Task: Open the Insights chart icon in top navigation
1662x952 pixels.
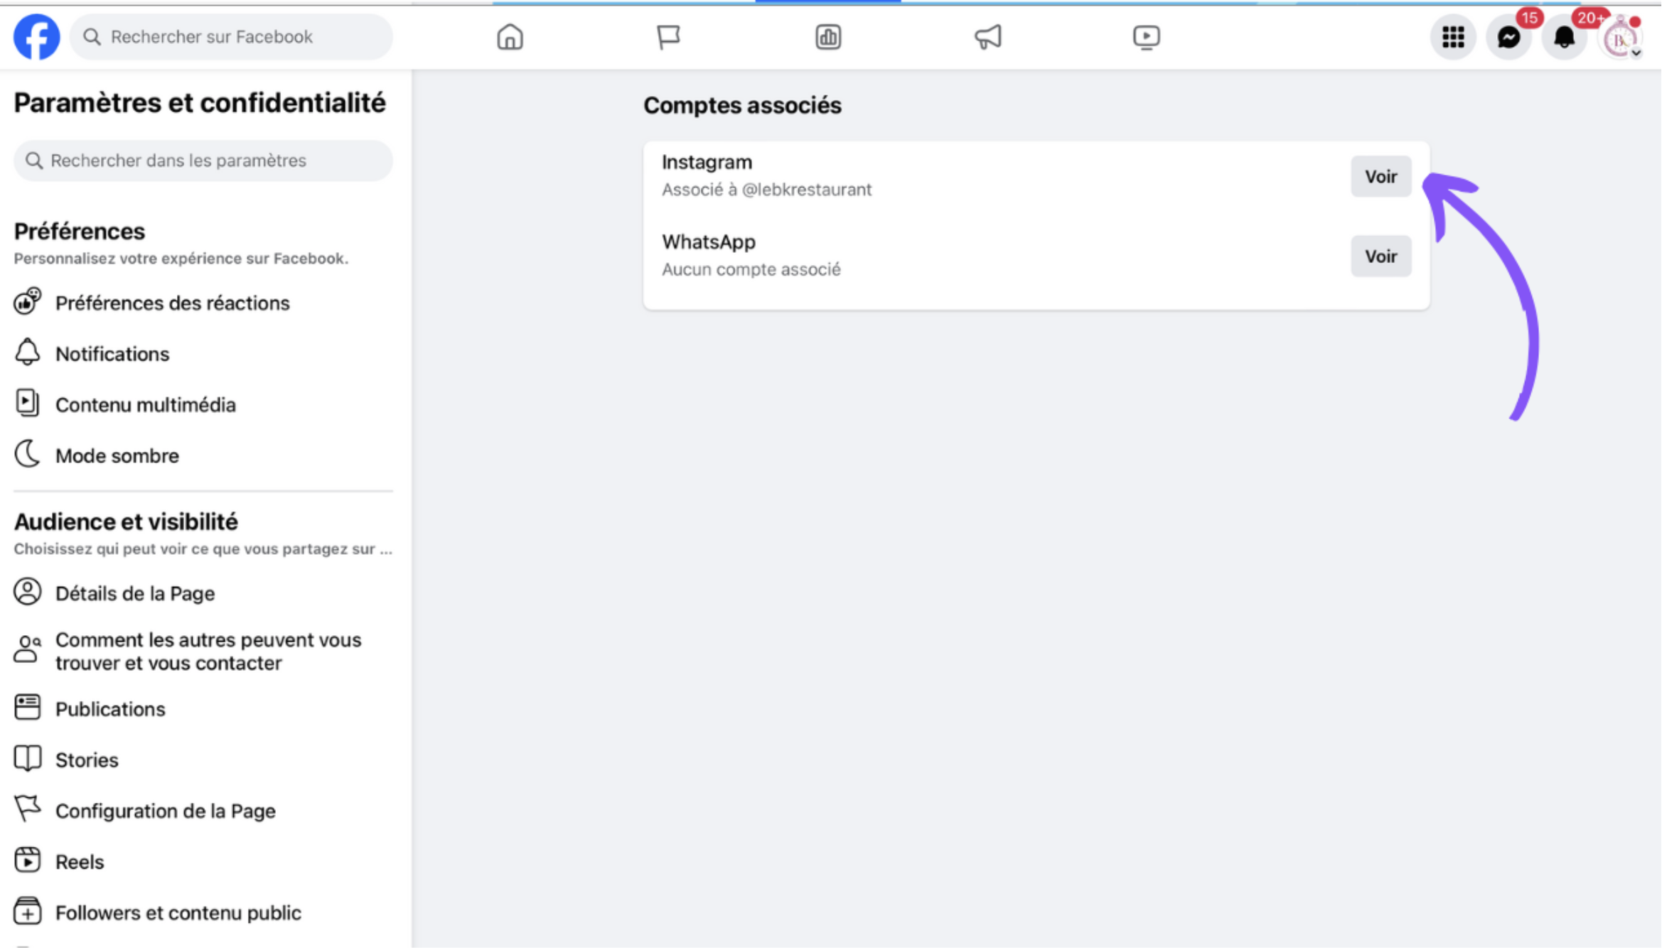Action: point(828,37)
